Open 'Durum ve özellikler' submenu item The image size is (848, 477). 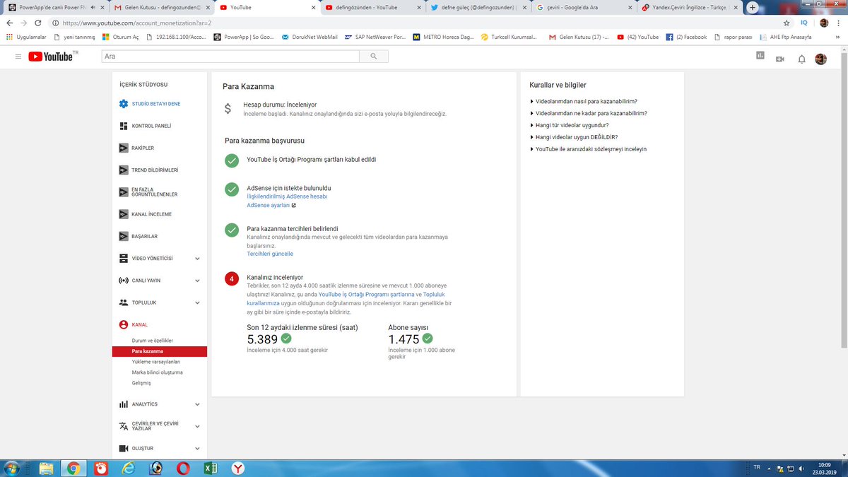pyautogui.click(x=153, y=341)
